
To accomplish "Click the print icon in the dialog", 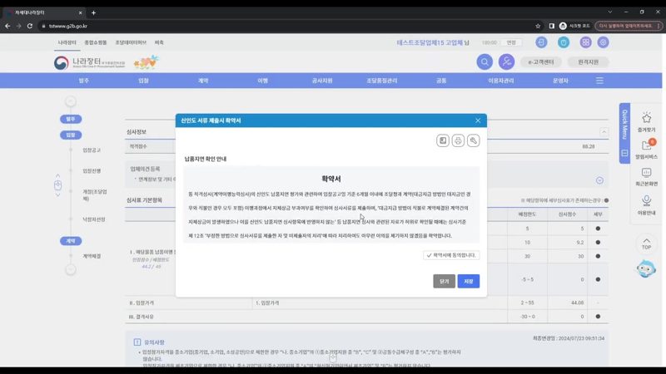I will click(458, 140).
